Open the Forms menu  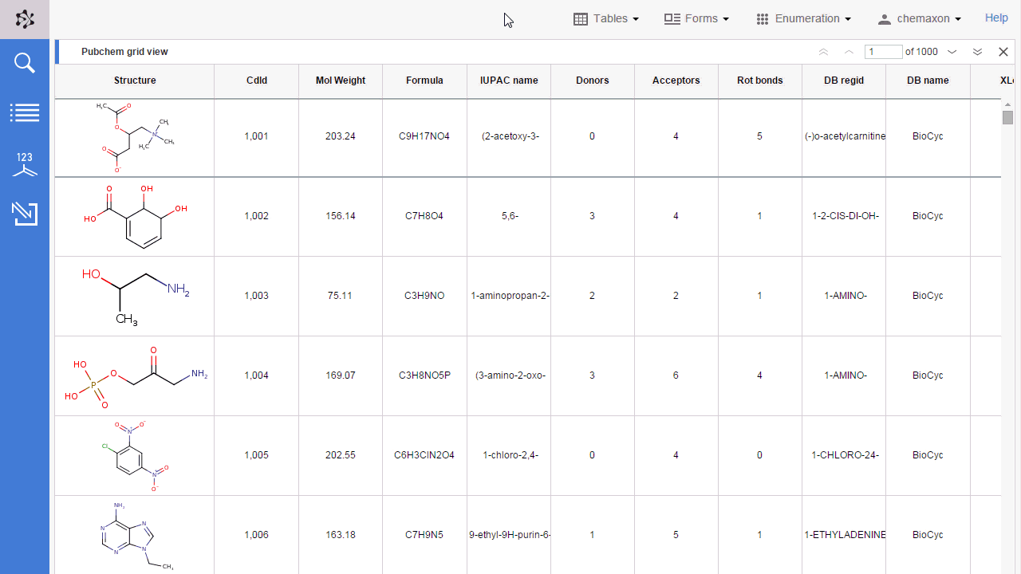pos(696,18)
